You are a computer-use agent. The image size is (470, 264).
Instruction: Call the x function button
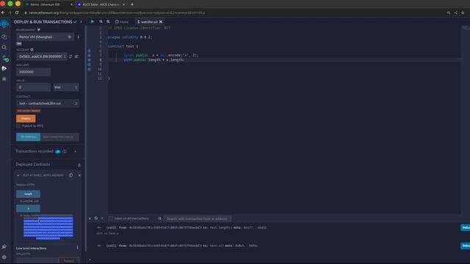28,208
